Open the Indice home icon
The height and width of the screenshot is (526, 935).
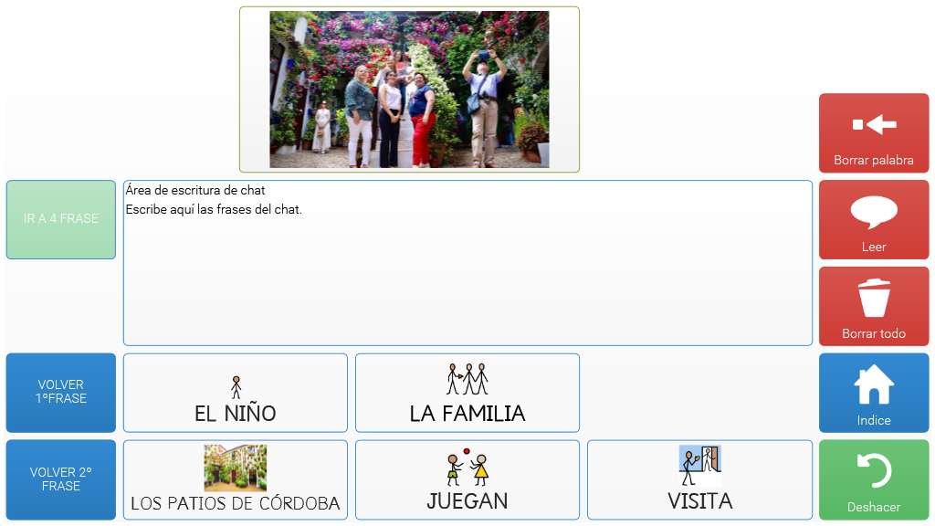pyautogui.click(x=874, y=384)
